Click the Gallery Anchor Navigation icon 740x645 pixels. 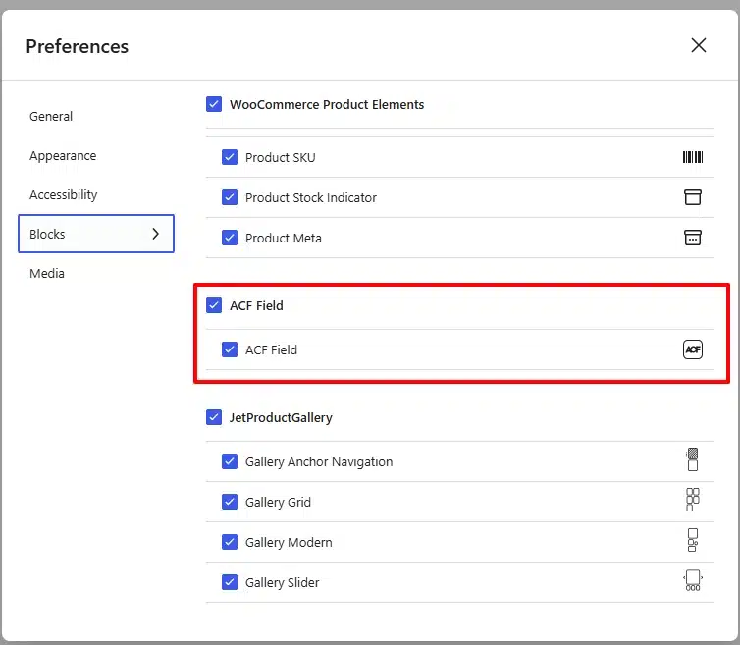pos(692,459)
